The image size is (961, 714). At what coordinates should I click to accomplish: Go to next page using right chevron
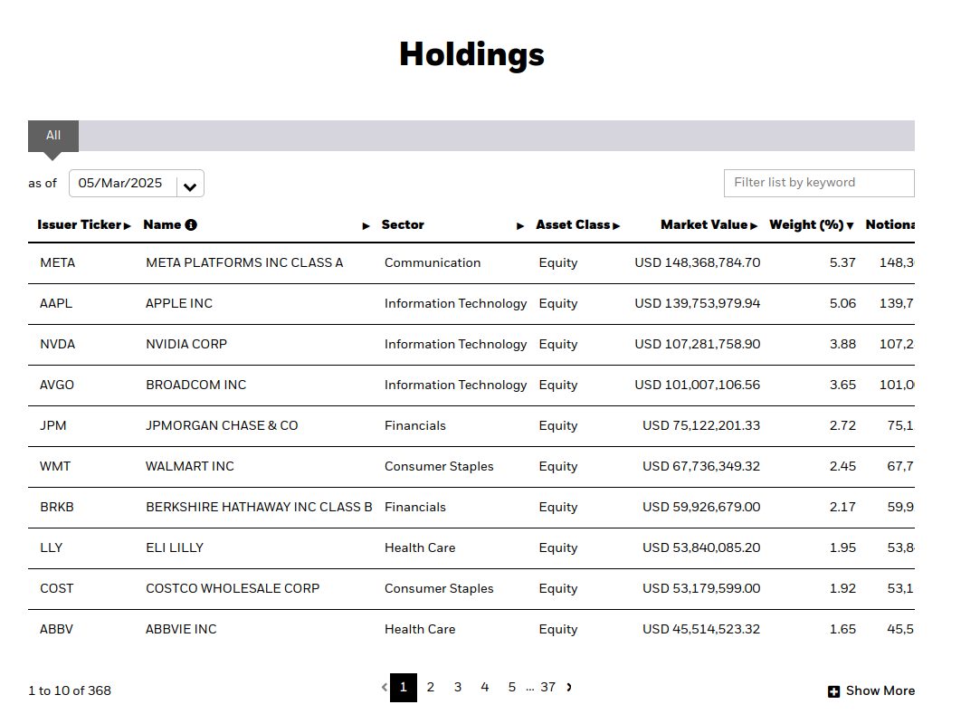pos(569,687)
